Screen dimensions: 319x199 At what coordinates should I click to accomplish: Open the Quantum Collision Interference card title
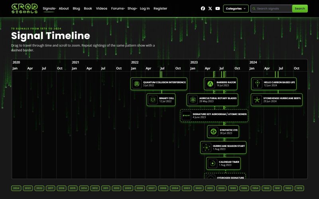tap(164, 82)
